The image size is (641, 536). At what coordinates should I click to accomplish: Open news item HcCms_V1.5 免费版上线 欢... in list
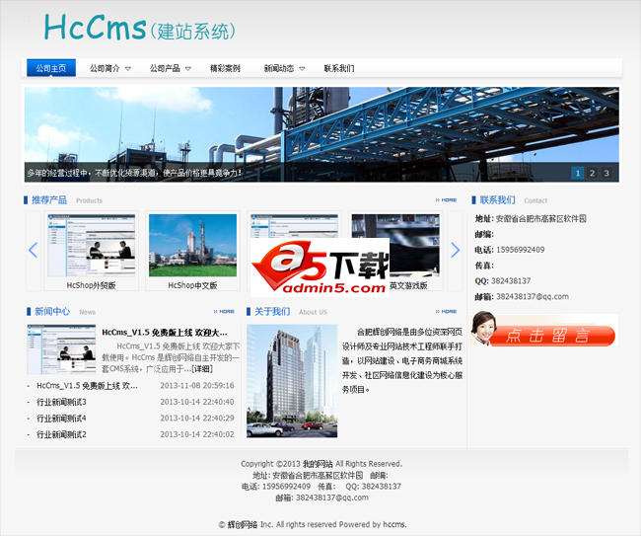tap(87, 385)
